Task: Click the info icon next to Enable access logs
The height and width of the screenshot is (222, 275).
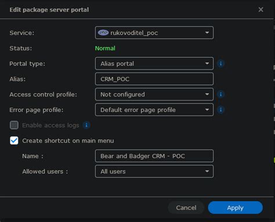Action: point(86,125)
